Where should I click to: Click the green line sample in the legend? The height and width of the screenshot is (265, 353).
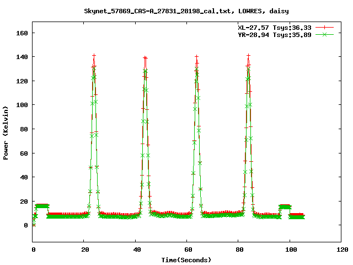coord(324,34)
